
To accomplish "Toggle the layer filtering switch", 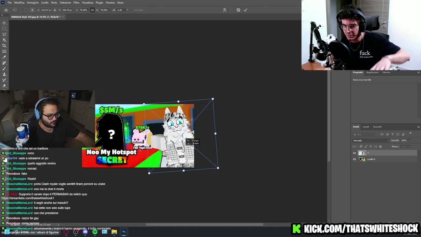I will [x=410, y=134].
